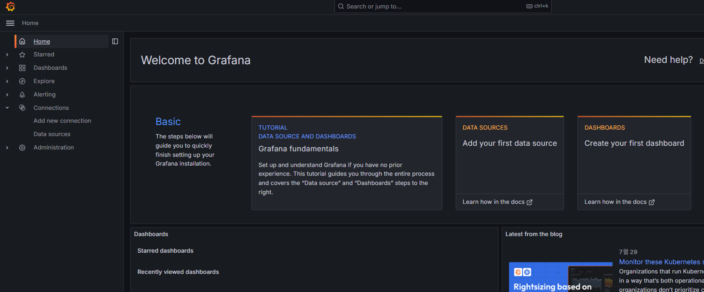Select Add new connection menu item
Screen dimensions: 704x292
click(x=62, y=121)
